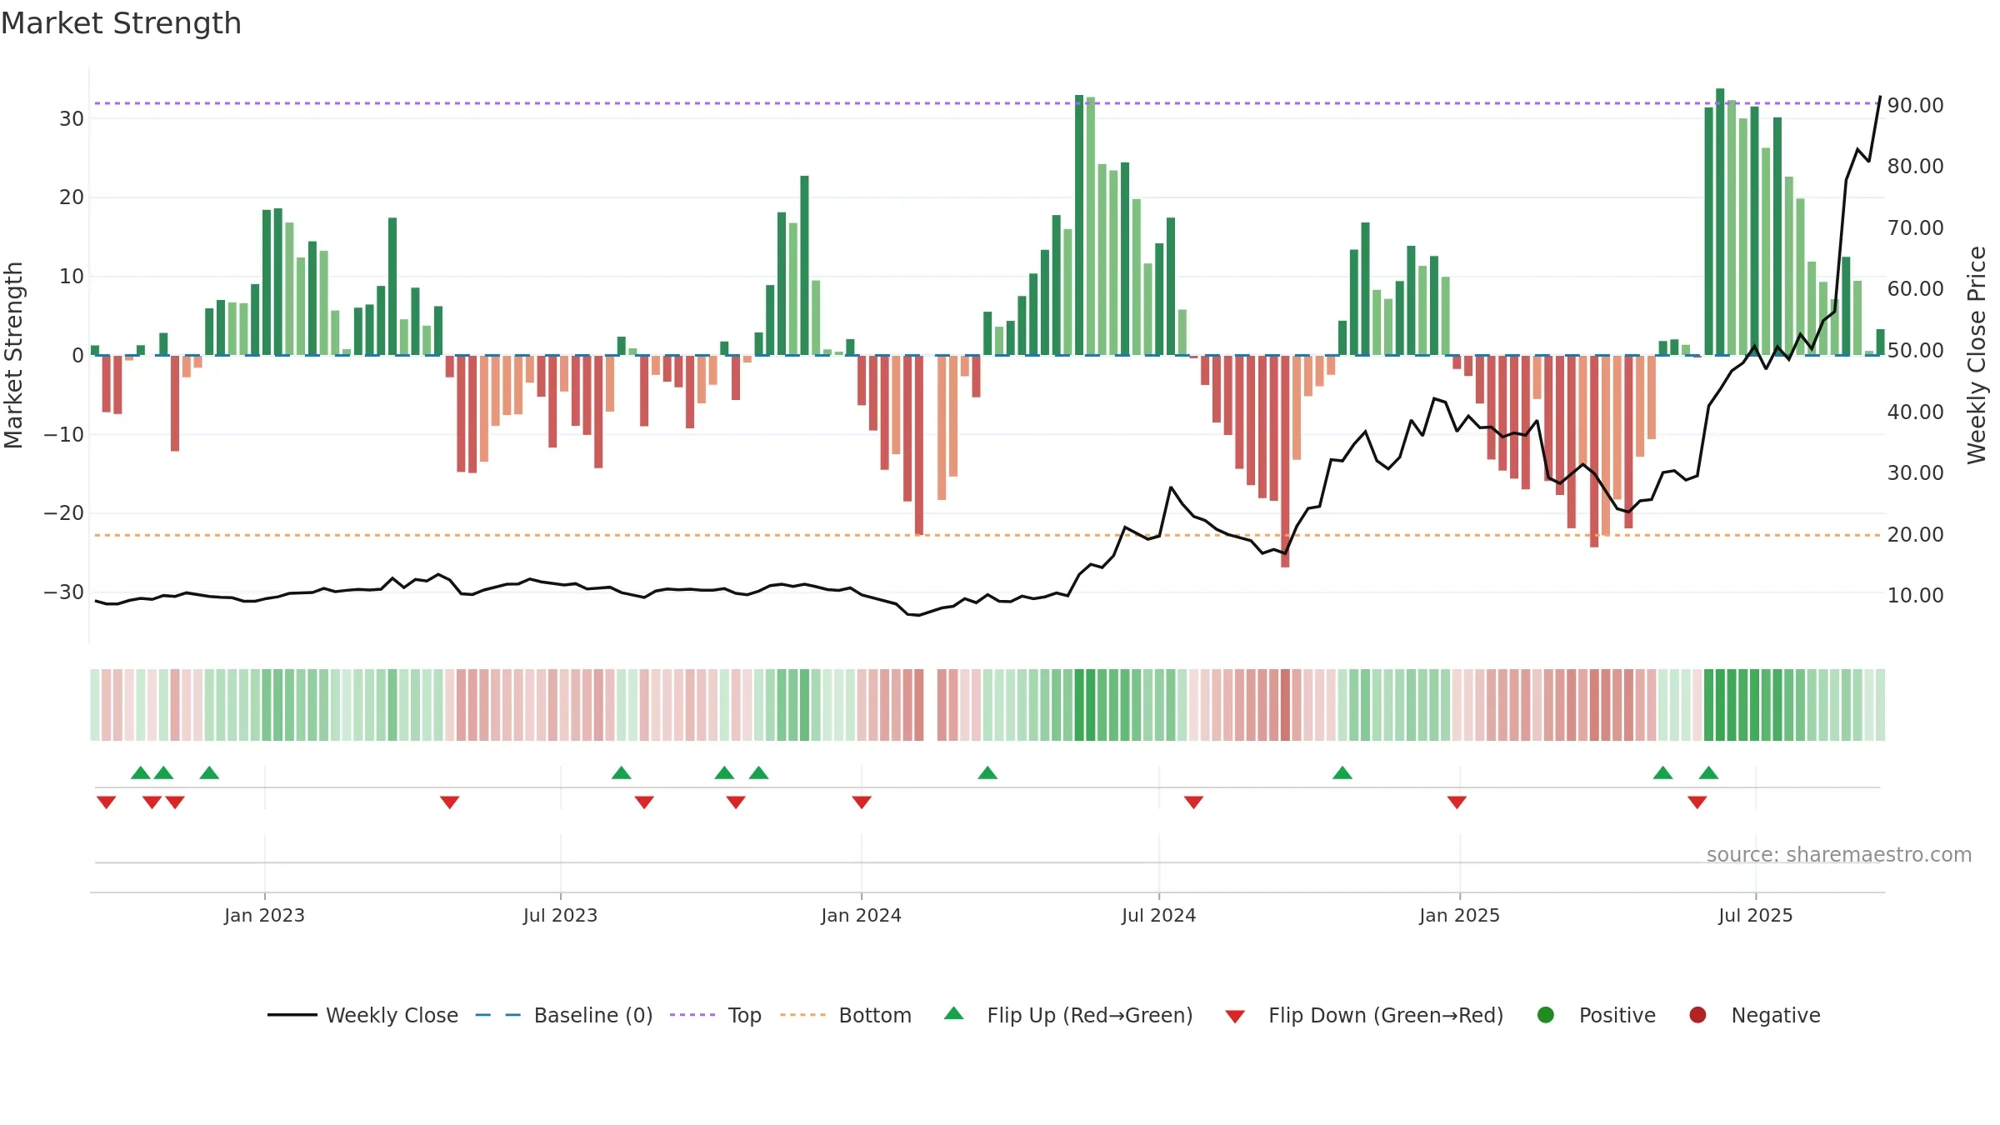Click the Flip Down (Green→Red) legend label
Image resolution: width=2000 pixels, height=1125 pixels.
[1386, 1015]
